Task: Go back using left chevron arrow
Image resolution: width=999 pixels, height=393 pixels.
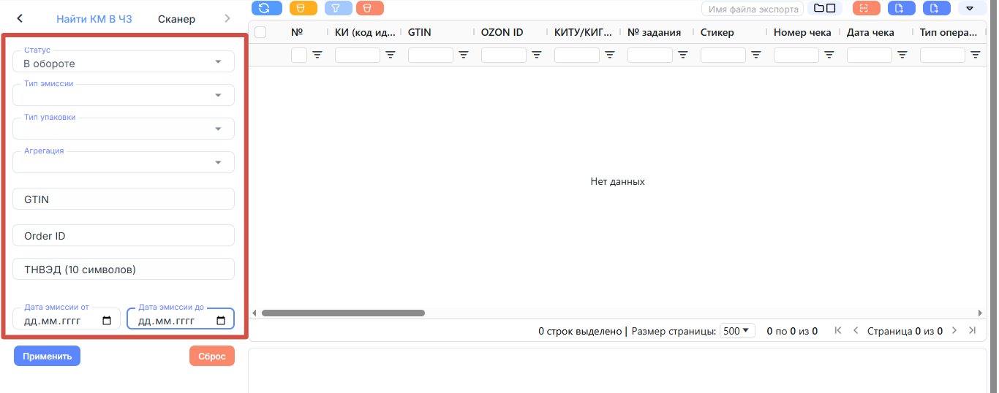Action: click(x=20, y=18)
